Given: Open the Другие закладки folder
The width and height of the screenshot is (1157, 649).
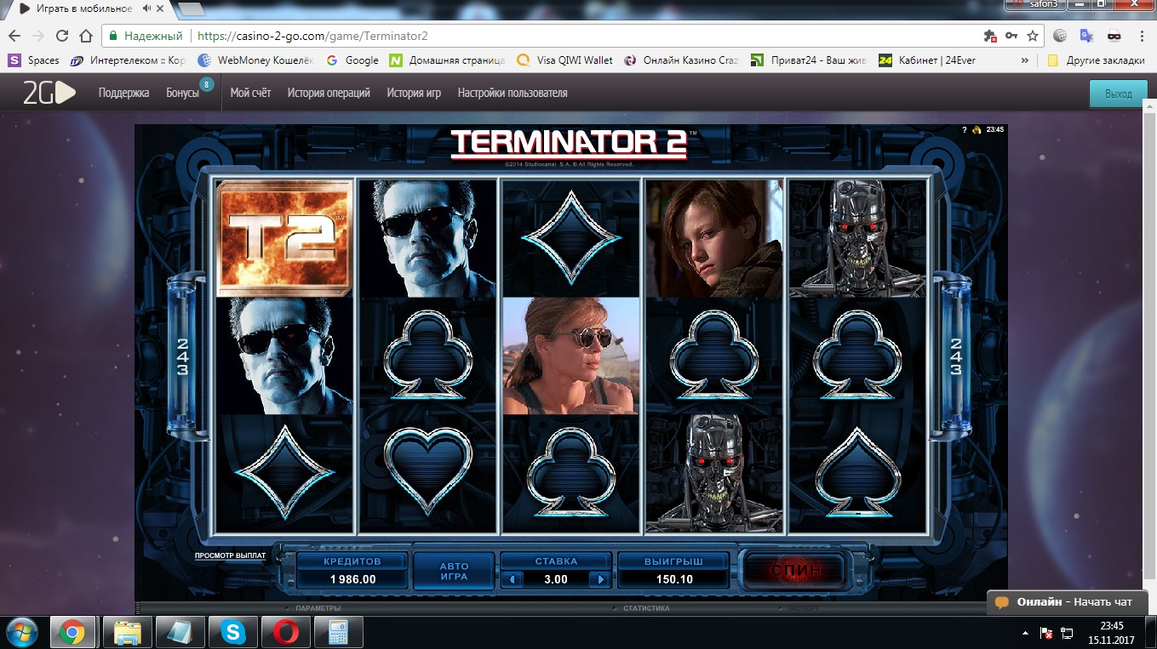Looking at the screenshot, I should [1096, 60].
